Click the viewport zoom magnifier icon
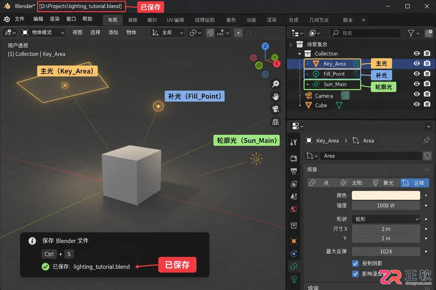This screenshot has width=436, height=290. pyautogui.click(x=276, y=84)
